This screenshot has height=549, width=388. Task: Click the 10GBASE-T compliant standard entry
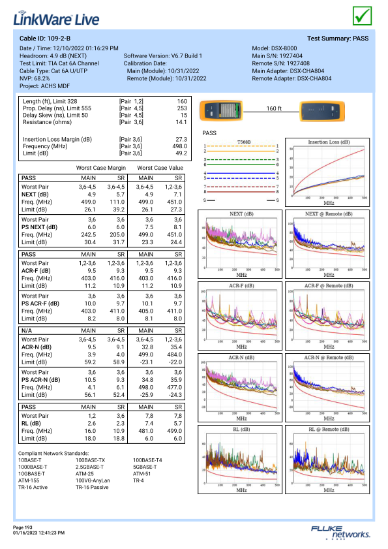(31, 474)
